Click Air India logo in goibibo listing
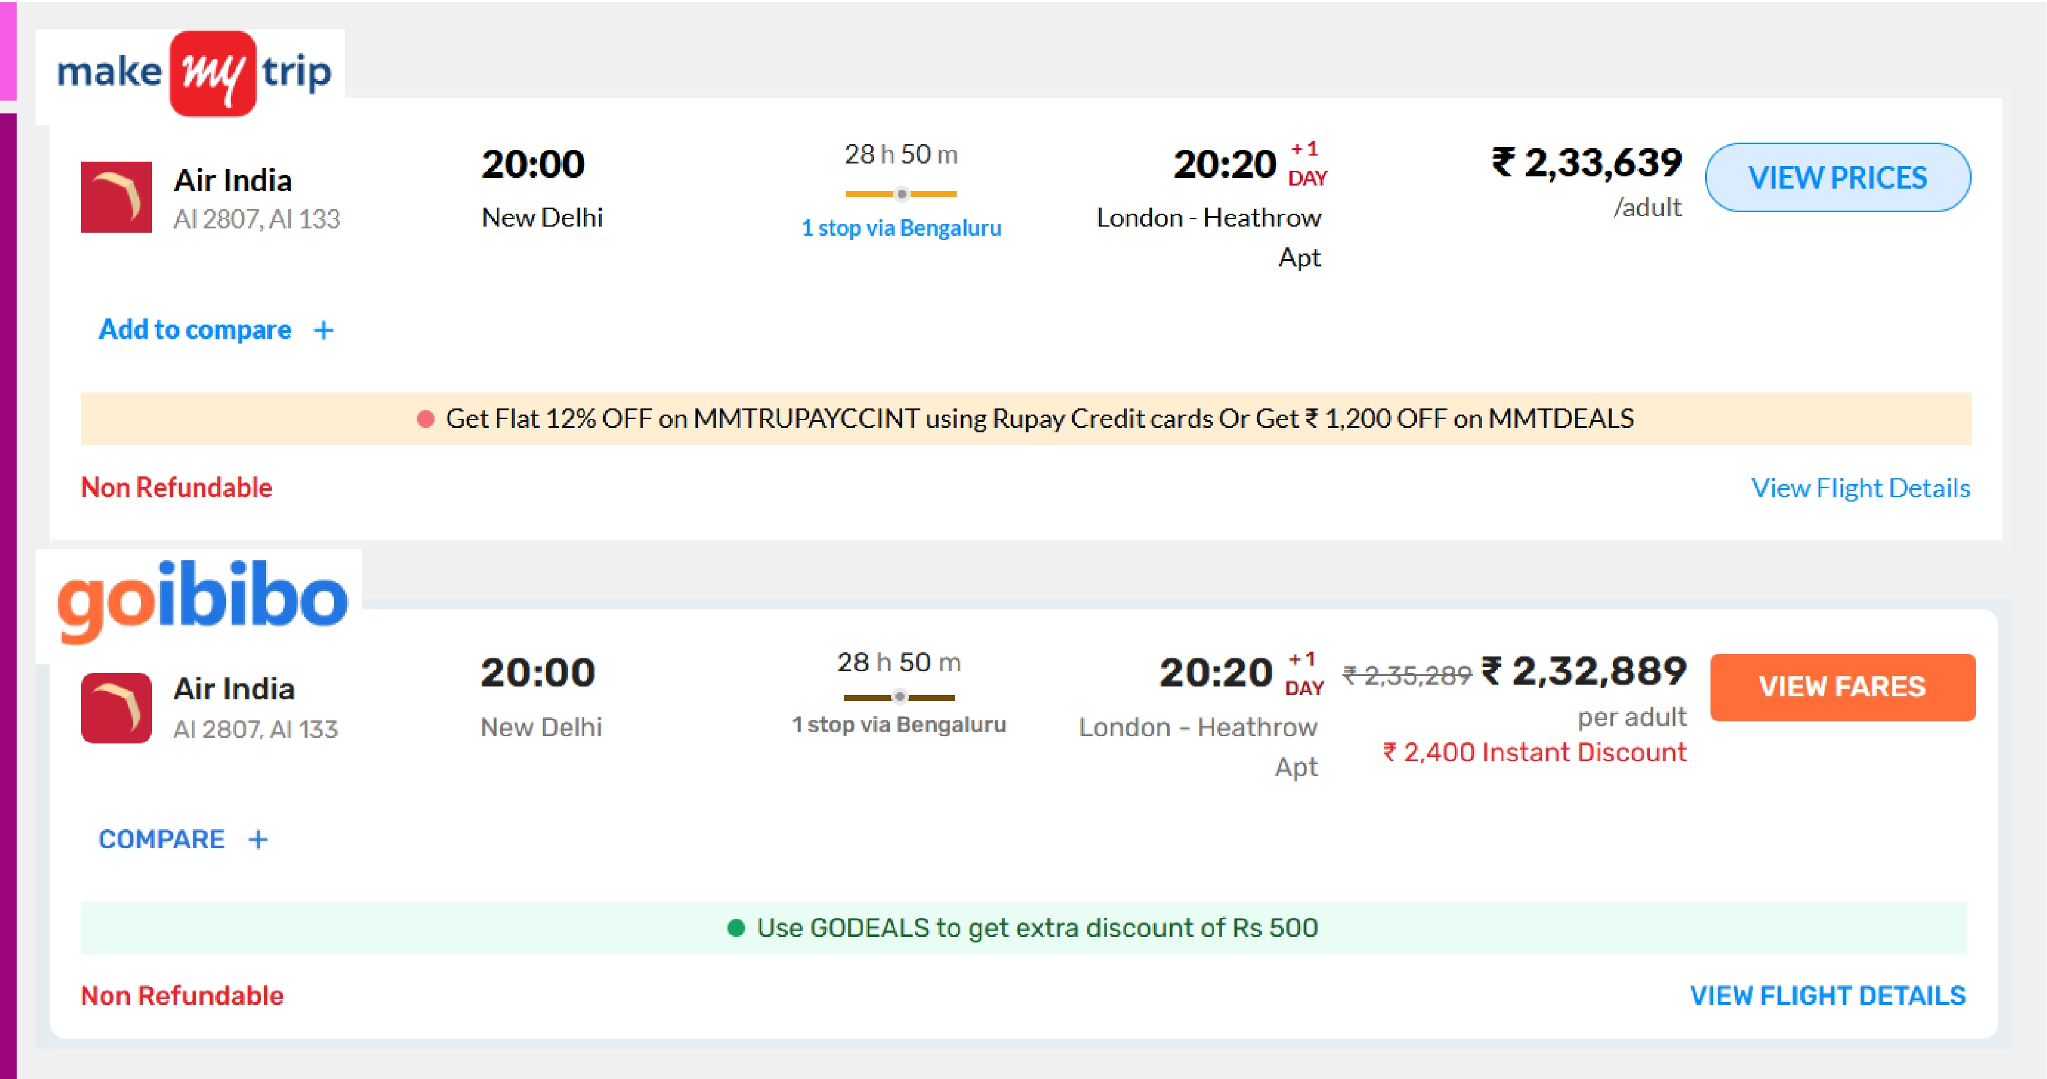The width and height of the screenshot is (2047, 1079). [x=116, y=707]
